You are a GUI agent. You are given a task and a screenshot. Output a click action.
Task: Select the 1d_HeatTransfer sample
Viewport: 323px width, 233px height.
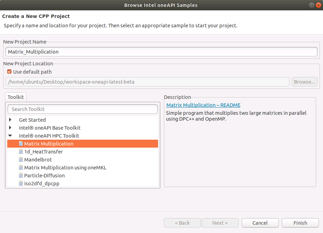[44, 152]
